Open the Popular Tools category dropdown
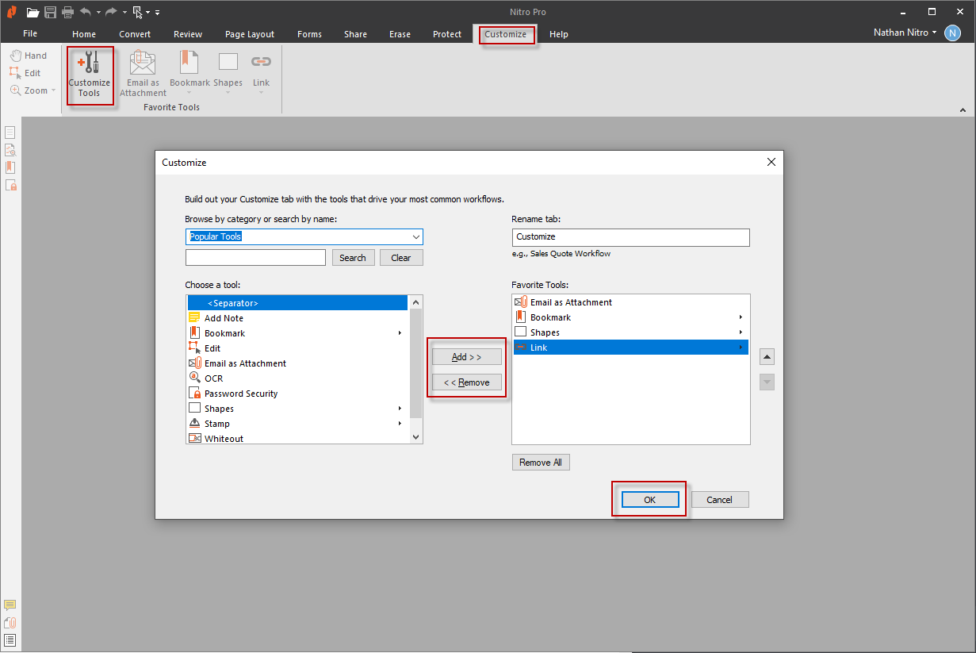Viewport: 976px width, 653px height. click(304, 236)
